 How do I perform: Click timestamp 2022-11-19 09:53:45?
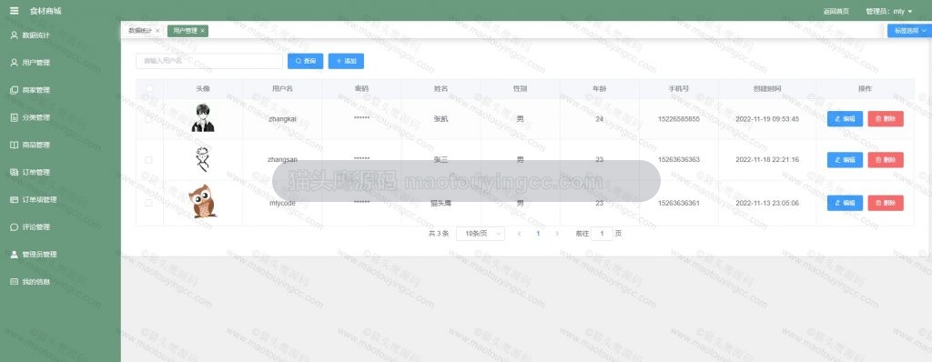coord(766,119)
